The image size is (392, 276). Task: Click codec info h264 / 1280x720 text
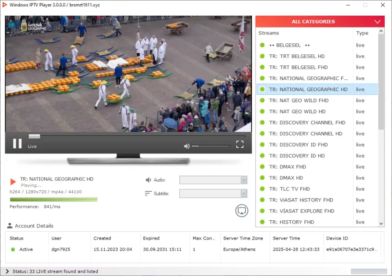coord(46,192)
